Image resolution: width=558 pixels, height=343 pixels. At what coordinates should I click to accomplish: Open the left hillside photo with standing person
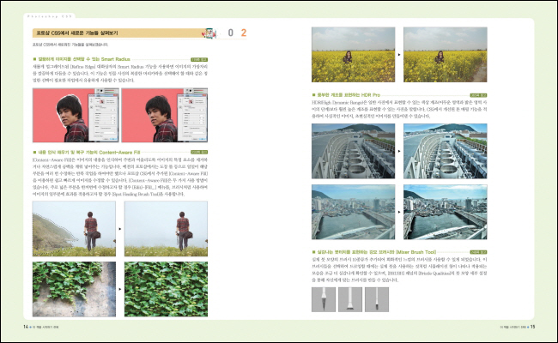[x=72, y=230]
